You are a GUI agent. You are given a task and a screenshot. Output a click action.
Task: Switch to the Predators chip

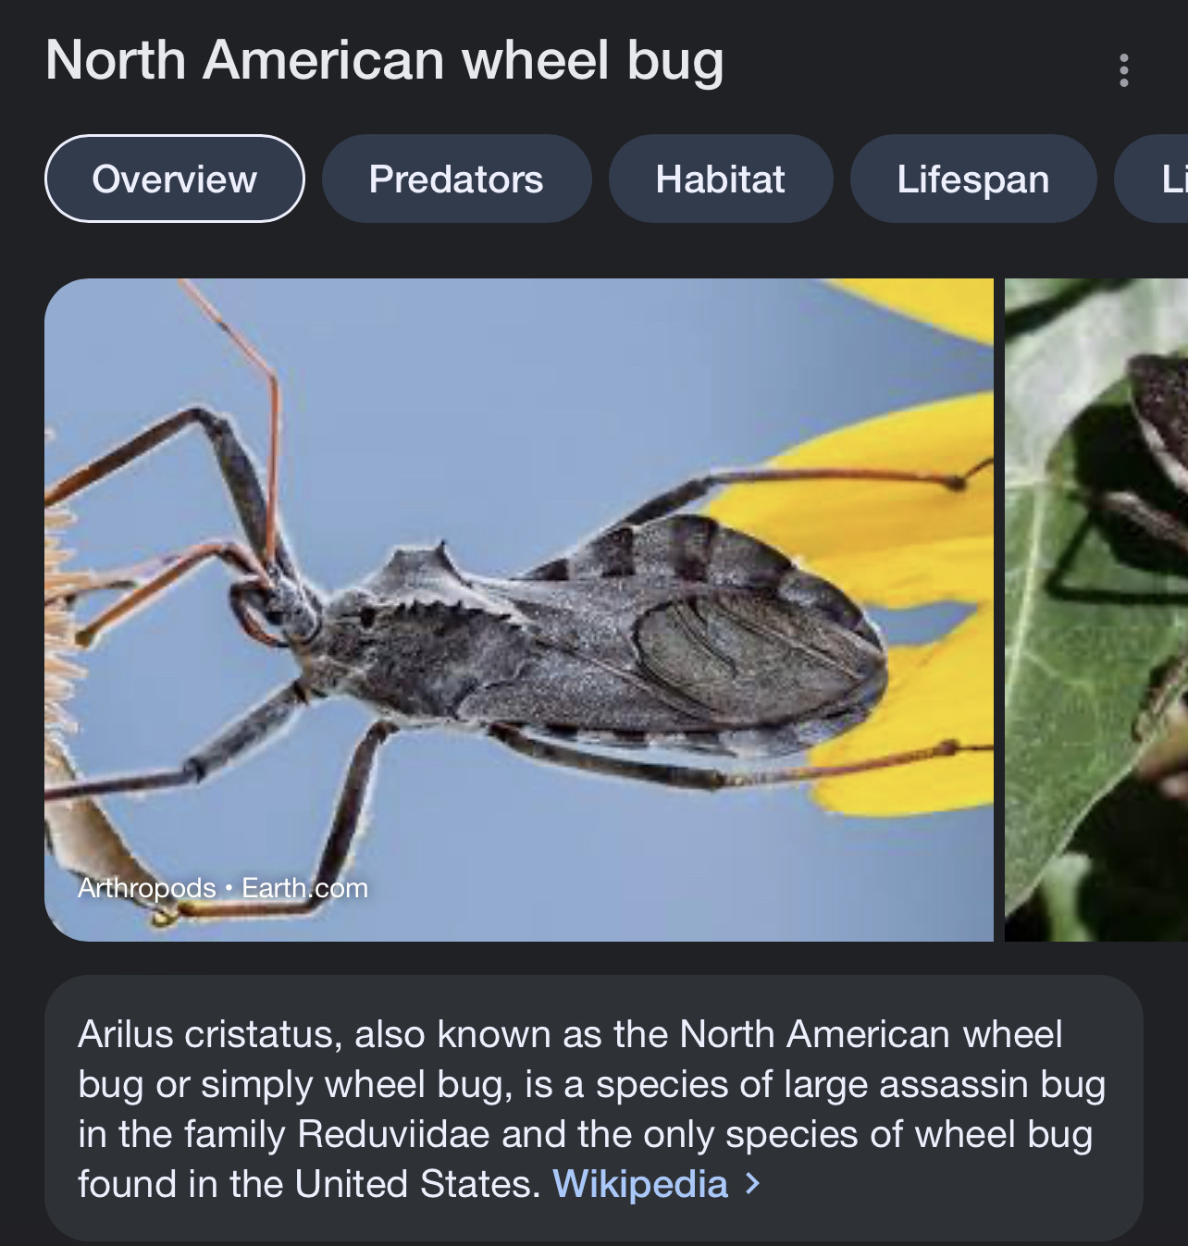pos(456,179)
